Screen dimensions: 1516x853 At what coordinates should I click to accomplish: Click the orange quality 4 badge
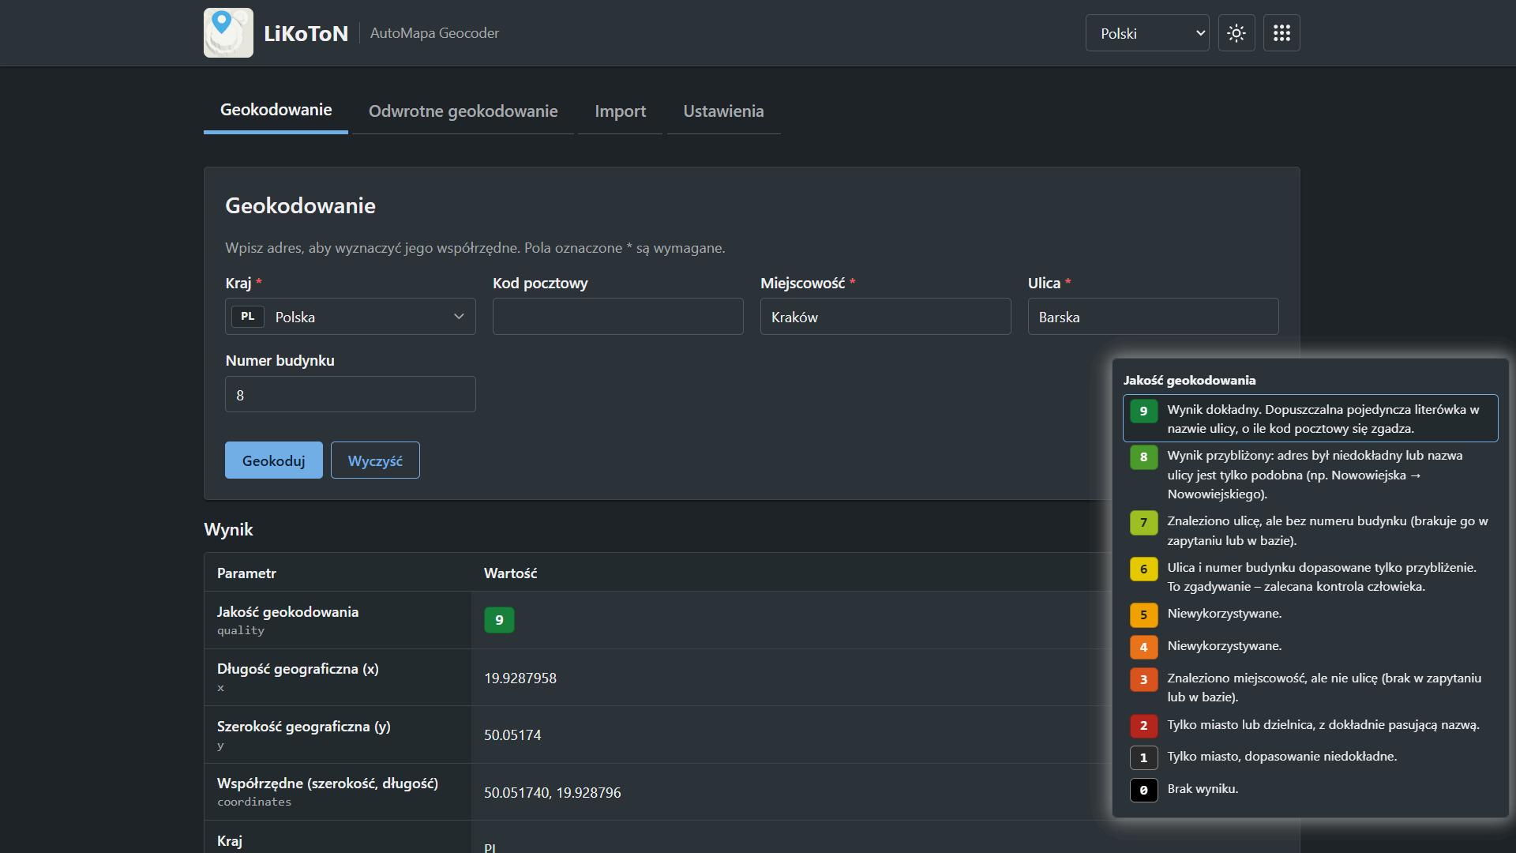pos(1143,647)
